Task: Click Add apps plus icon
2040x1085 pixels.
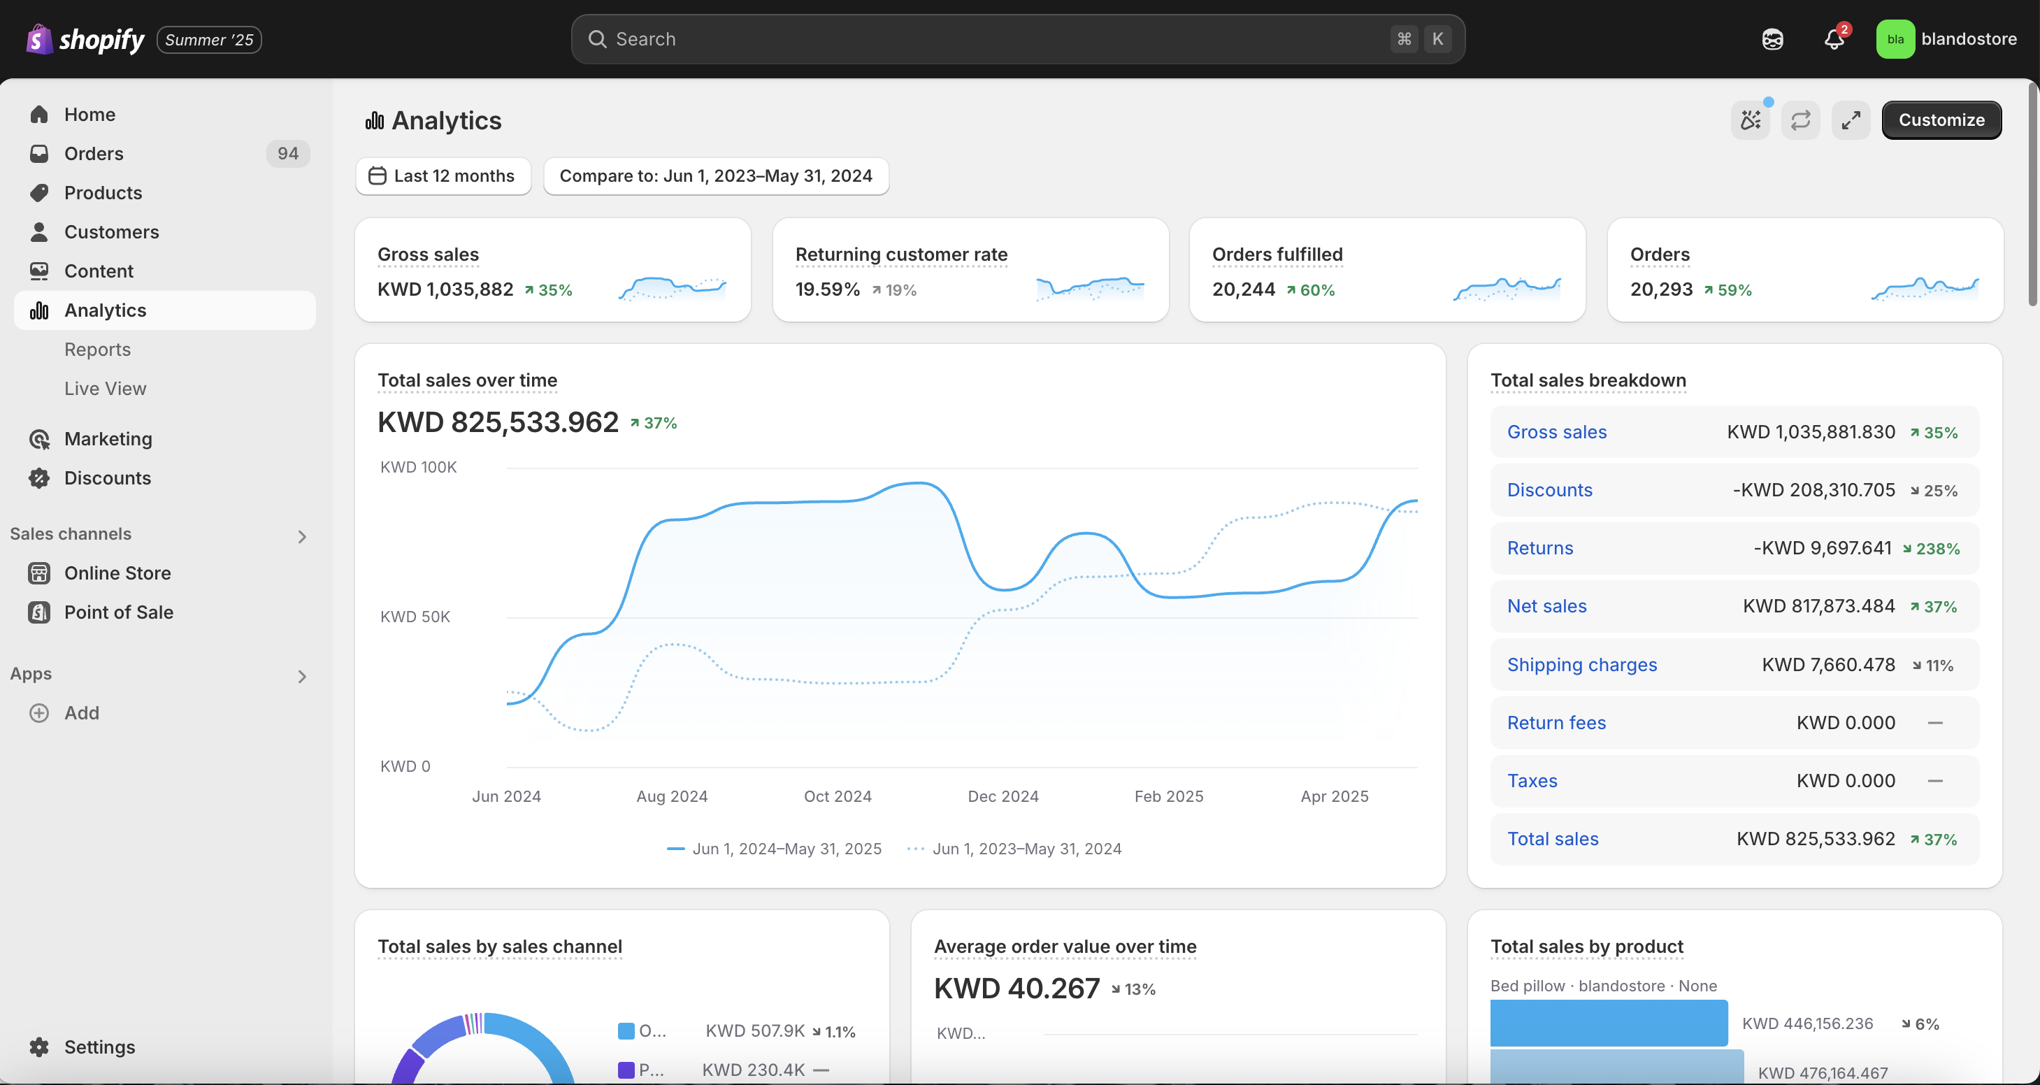Action: [39, 713]
